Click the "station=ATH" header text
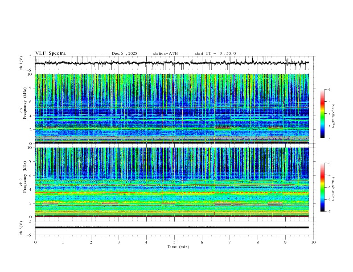 (165, 53)
